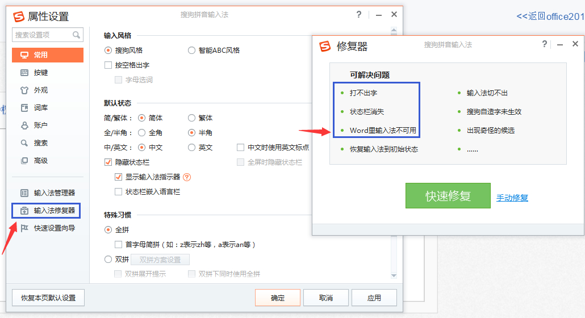This screenshot has height=318, width=585.
Task: Click the flag icon beside 快速设置向导
Action: click(x=24, y=228)
